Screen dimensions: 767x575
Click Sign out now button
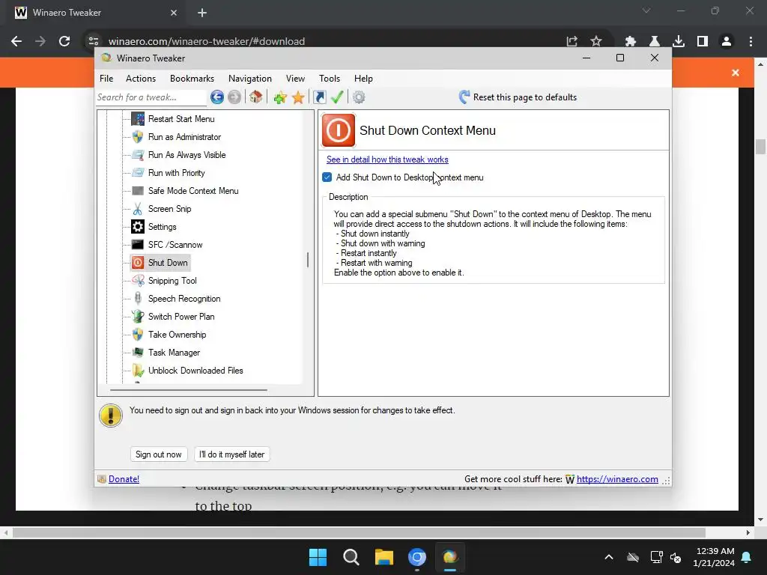click(159, 454)
